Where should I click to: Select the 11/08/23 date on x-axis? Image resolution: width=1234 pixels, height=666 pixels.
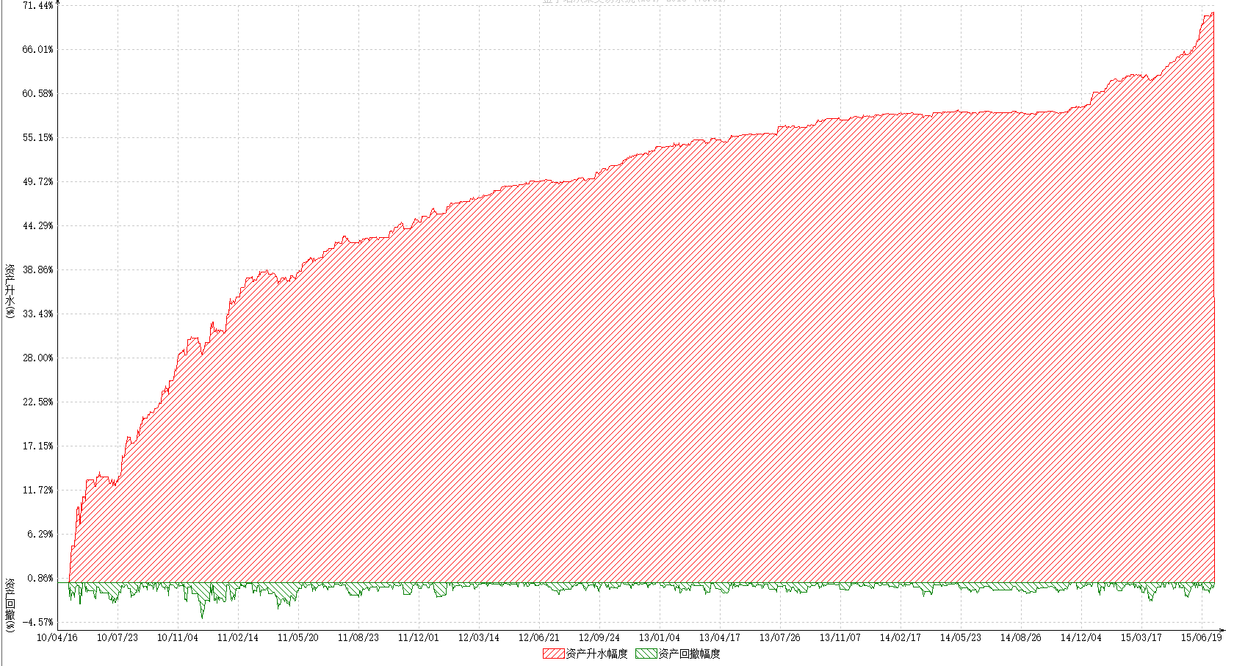click(358, 637)
